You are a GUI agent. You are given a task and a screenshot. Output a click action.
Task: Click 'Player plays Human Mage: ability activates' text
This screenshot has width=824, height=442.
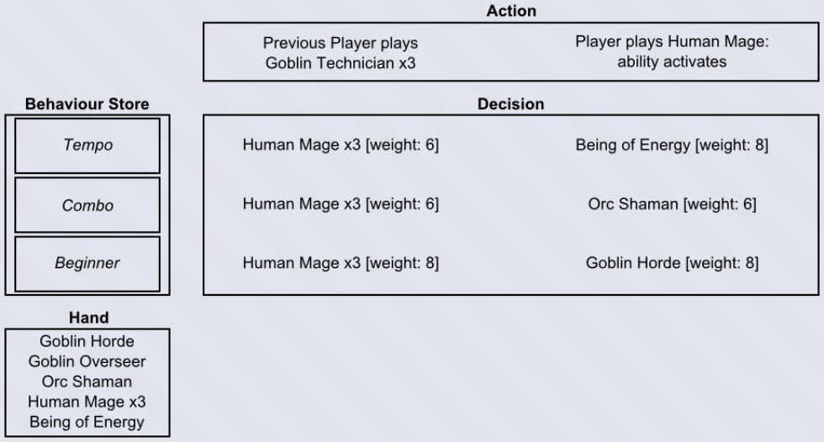point(672,51)
